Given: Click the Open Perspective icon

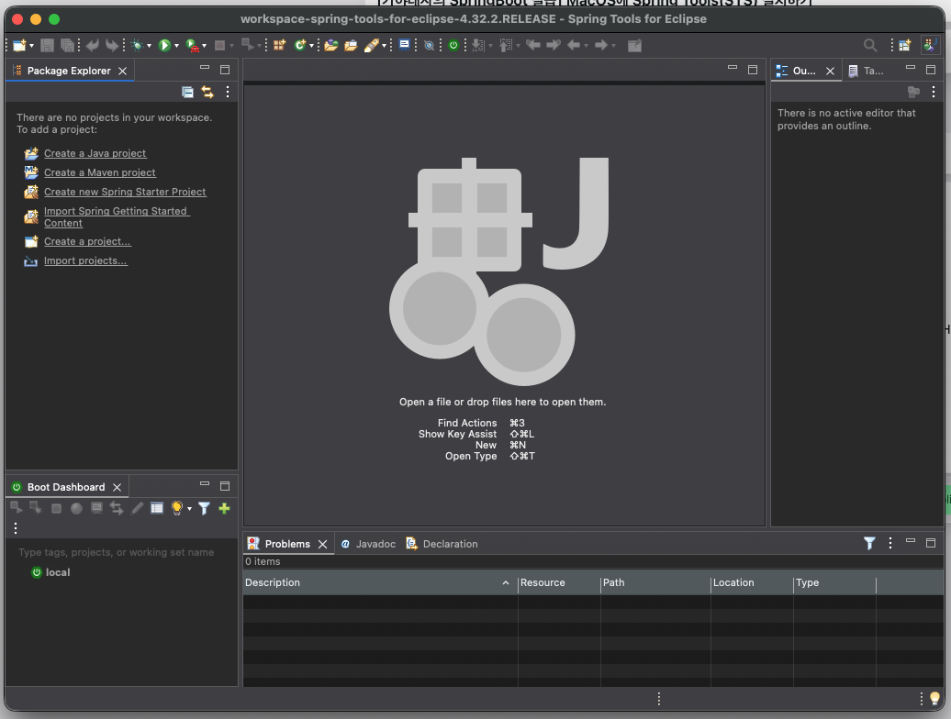Looking at the screenshot, I should point(904,46).
